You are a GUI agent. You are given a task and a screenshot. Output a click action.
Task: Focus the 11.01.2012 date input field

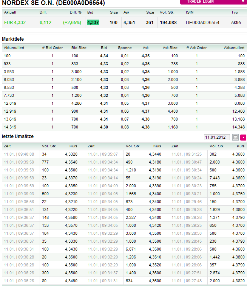coord(217,137)
